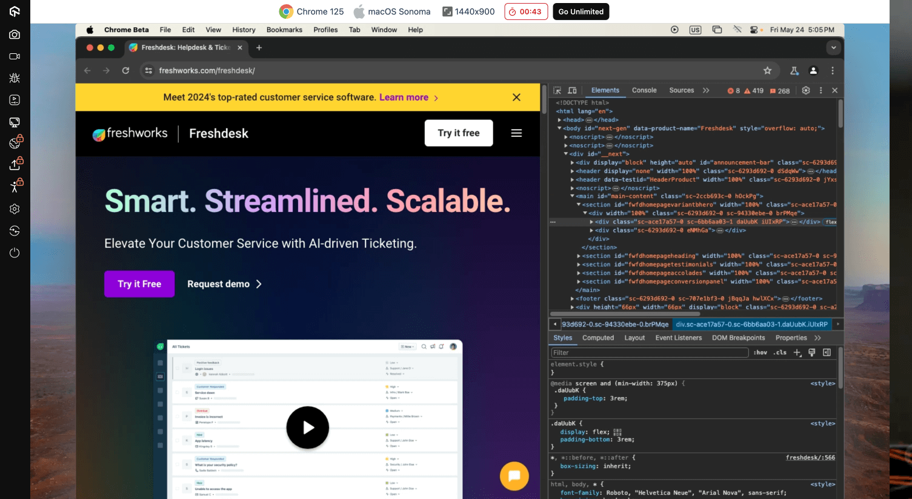This screenshot has height=499, width=912.
Task: Open the Properties tab
Action: point(791,338)
